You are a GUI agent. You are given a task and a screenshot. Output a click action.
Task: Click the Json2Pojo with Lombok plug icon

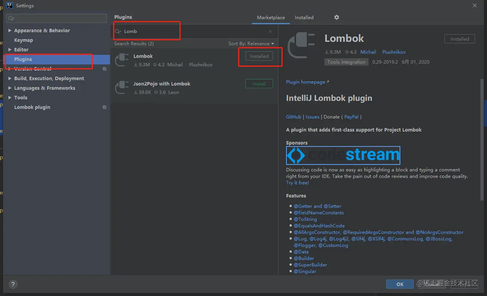coord(122,88)
